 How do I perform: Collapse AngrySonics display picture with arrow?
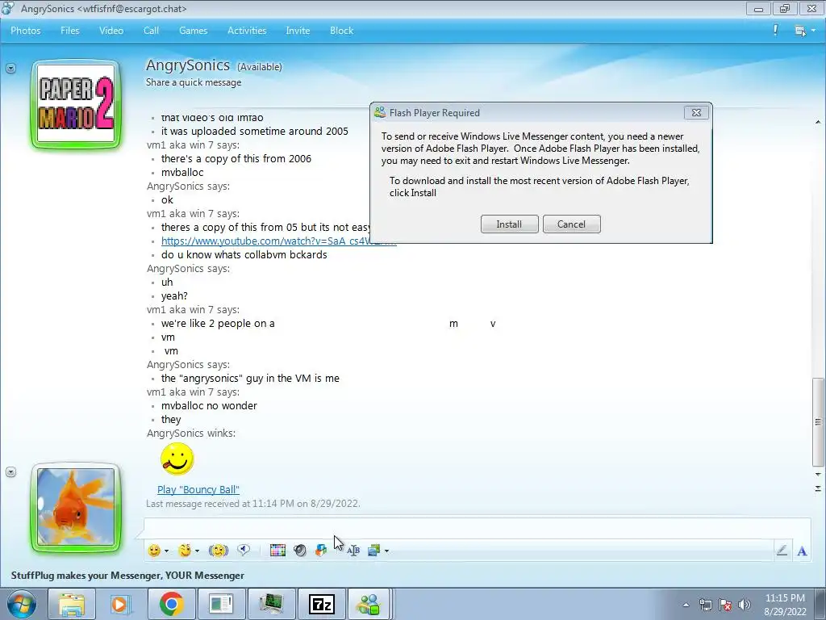point(10,69)
